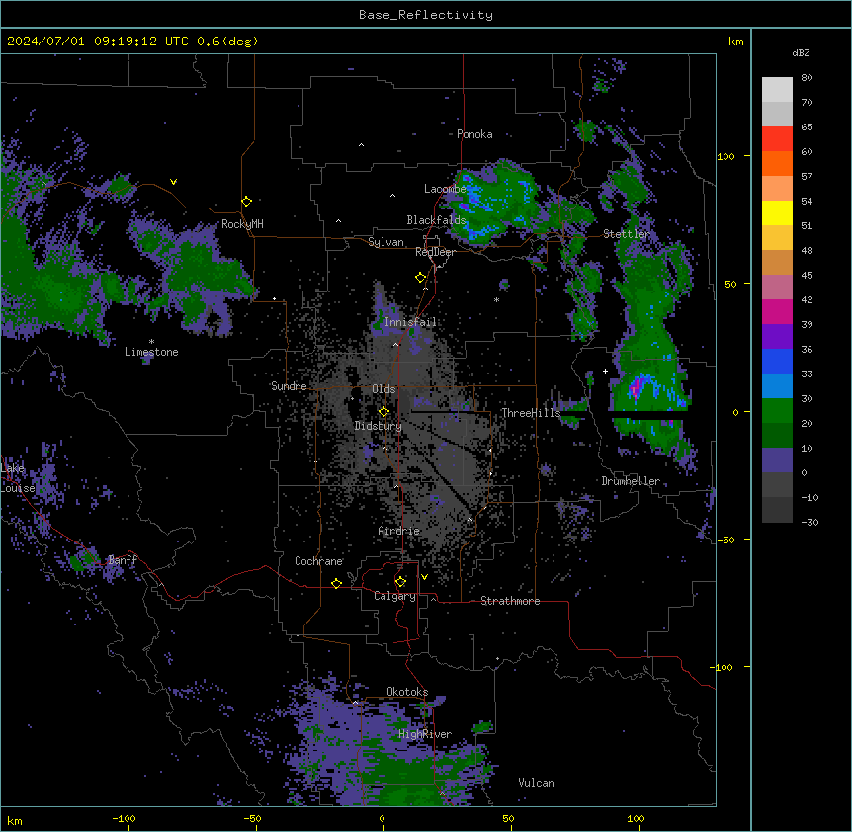Click the Okotoks label
This screenshot has width=852, height=832.
coord(407,692)
